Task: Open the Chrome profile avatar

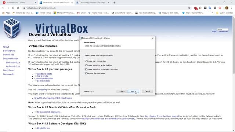Action: (x=227, y=8)
